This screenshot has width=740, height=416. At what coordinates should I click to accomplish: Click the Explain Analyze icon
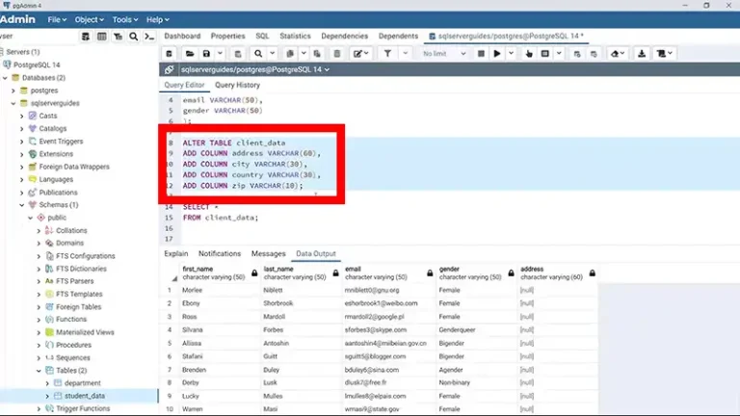click(545, 54)
